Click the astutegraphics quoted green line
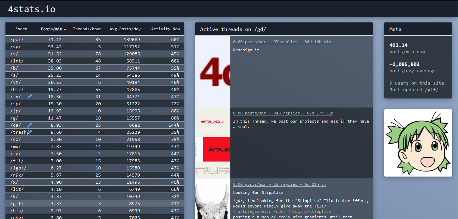The width and height of the screenshot is (458, 219). tap(282, 212)
